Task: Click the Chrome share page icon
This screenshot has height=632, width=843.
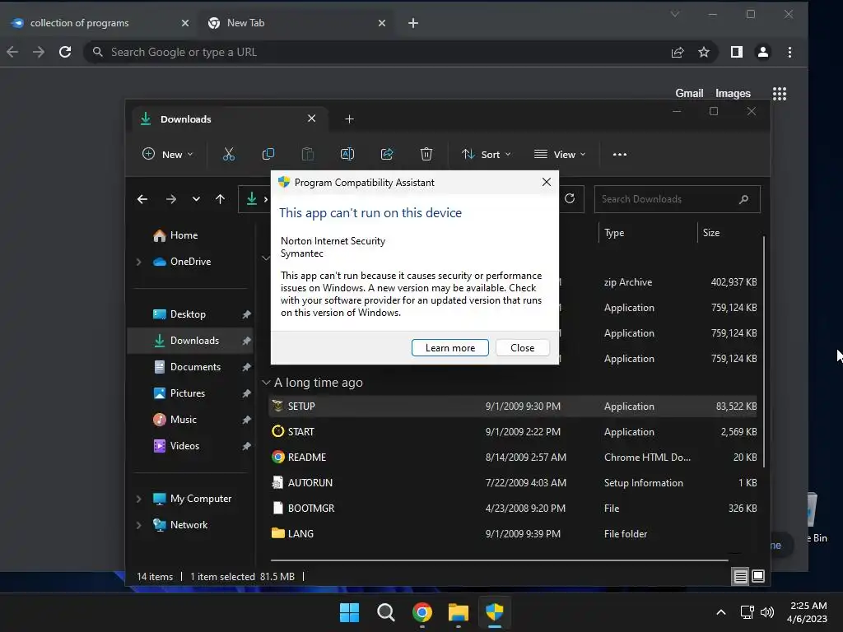Action: coord(678,52)
